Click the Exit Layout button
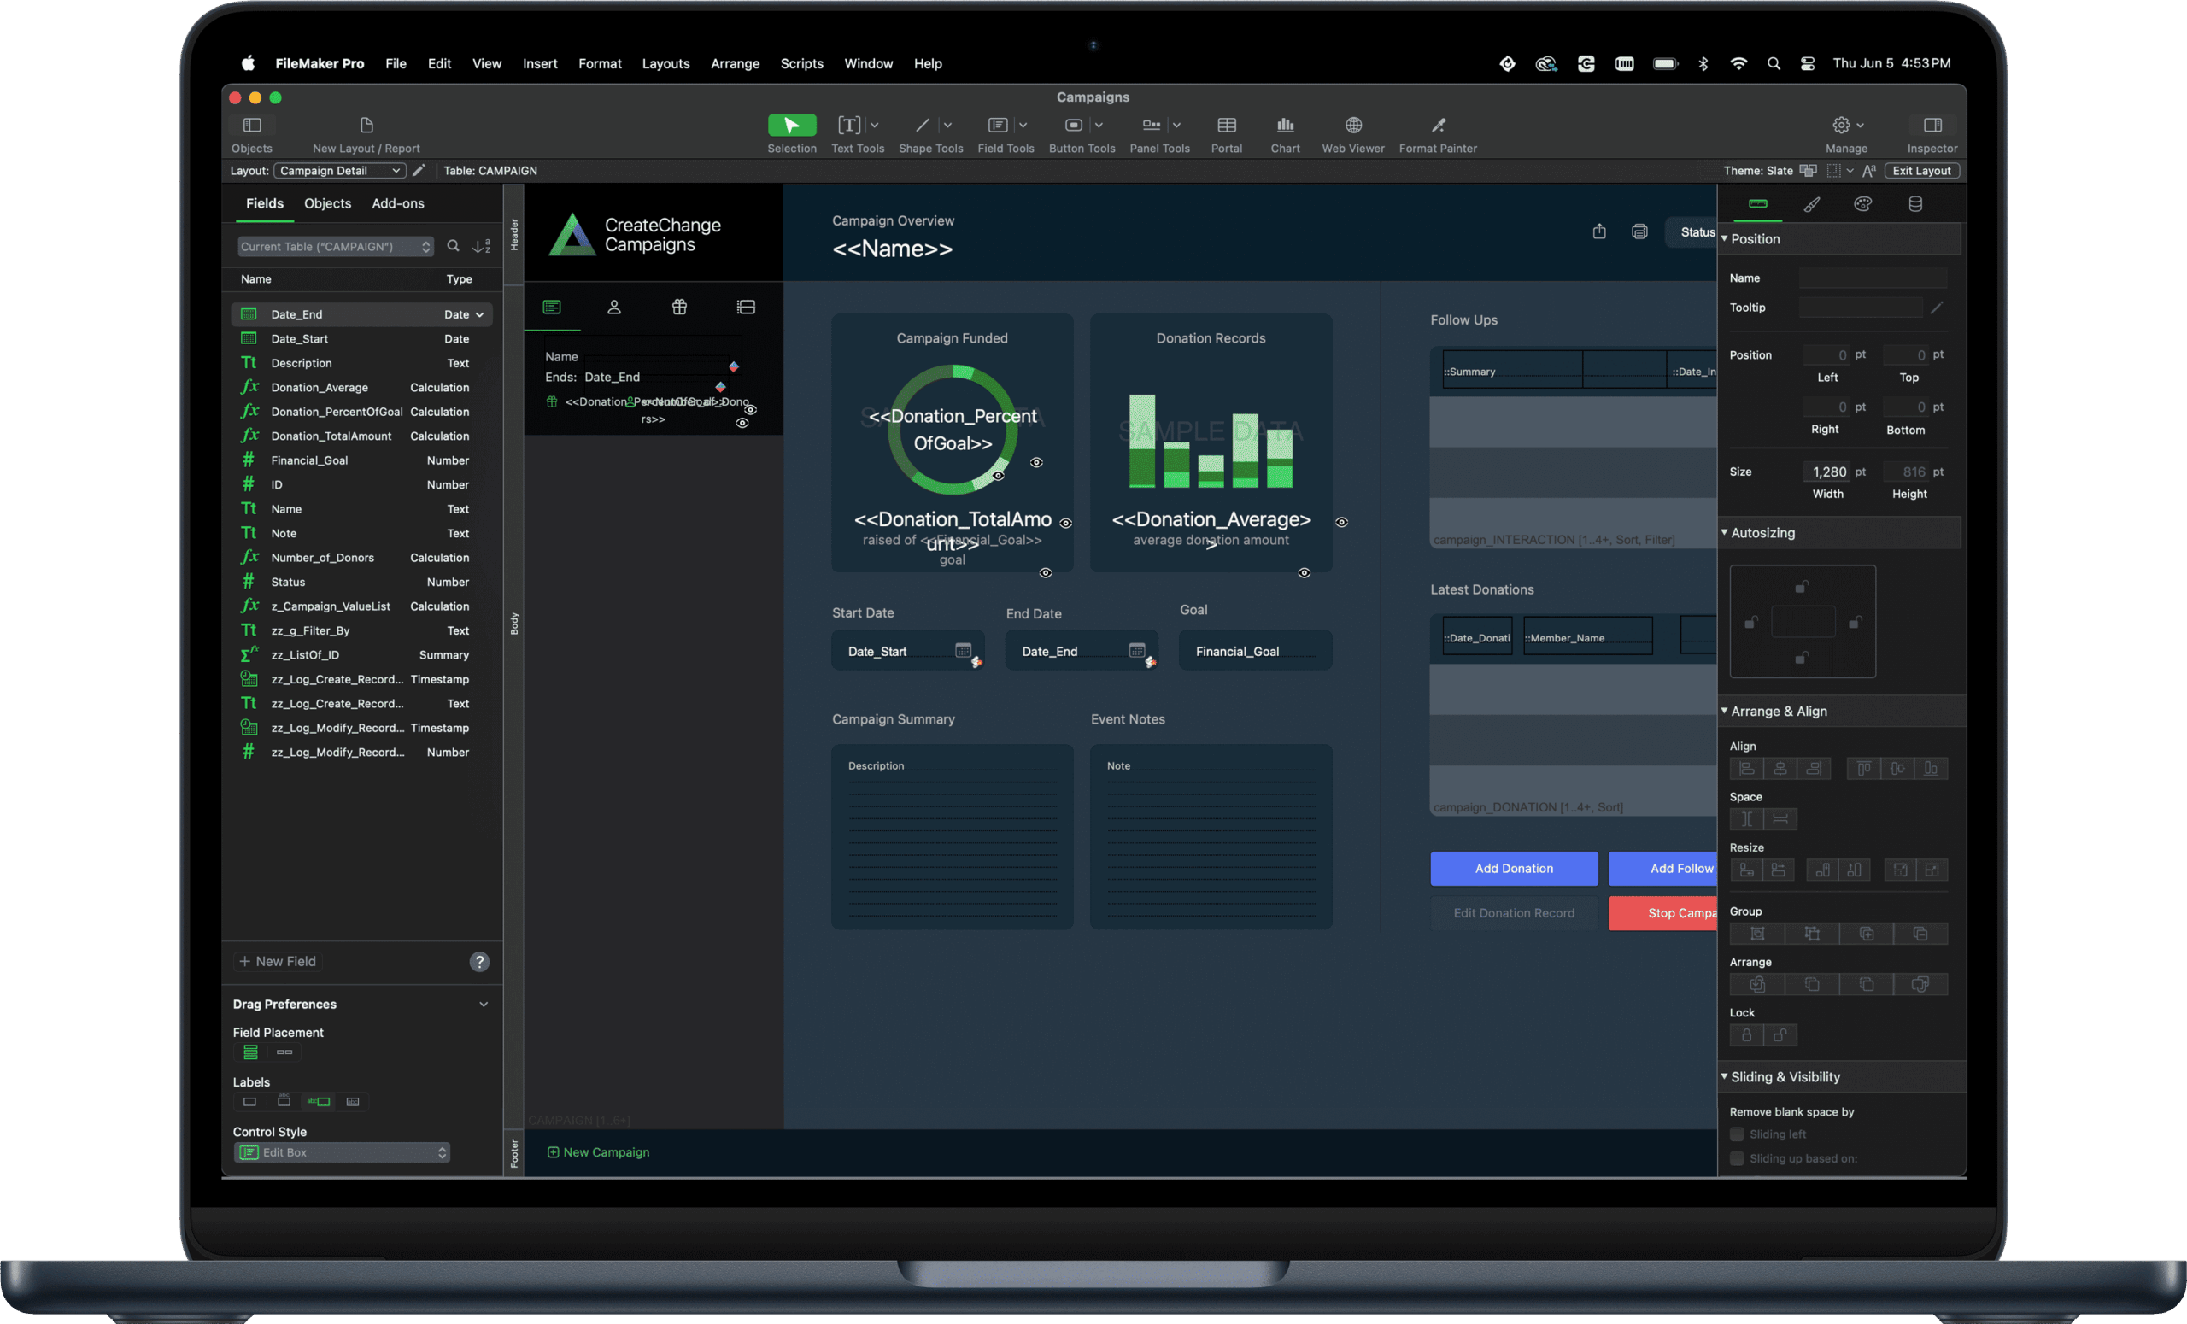2187x1324 pixels. pyautogui.click(x=1921, y=169)
